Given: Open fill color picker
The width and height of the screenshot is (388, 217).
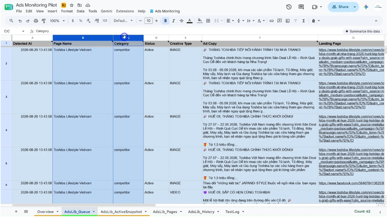Looking at the screenshot, I should (x=200, y=21).
